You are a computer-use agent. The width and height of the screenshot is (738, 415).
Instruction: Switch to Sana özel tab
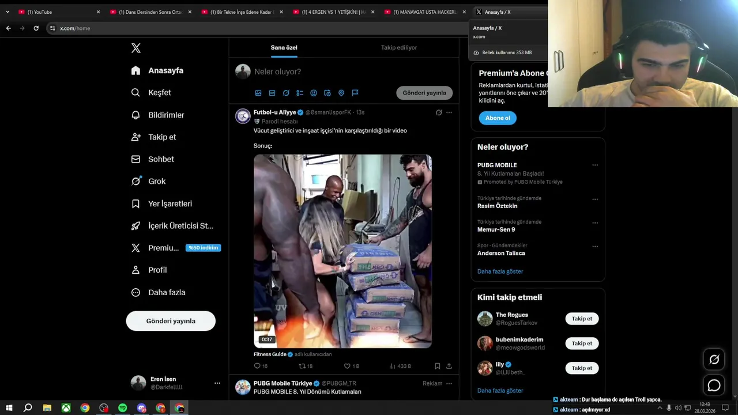[284, 48]
